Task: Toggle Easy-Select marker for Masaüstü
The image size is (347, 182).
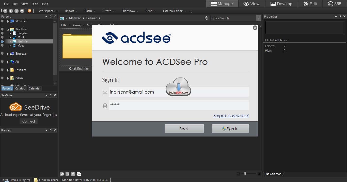Action: 2,21
